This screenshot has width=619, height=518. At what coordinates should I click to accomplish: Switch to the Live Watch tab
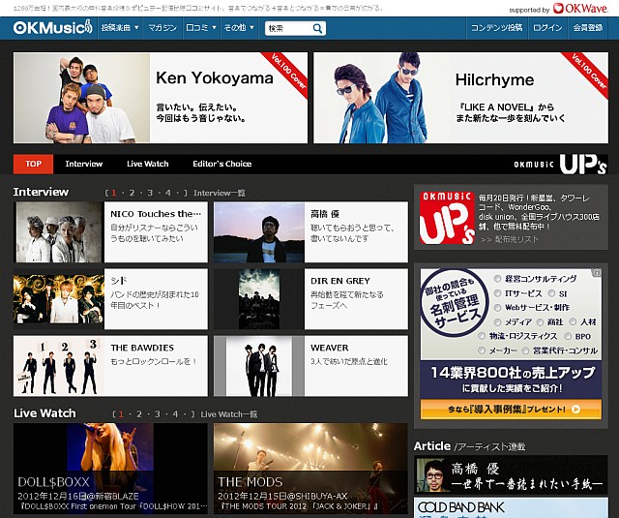point(148,164)
